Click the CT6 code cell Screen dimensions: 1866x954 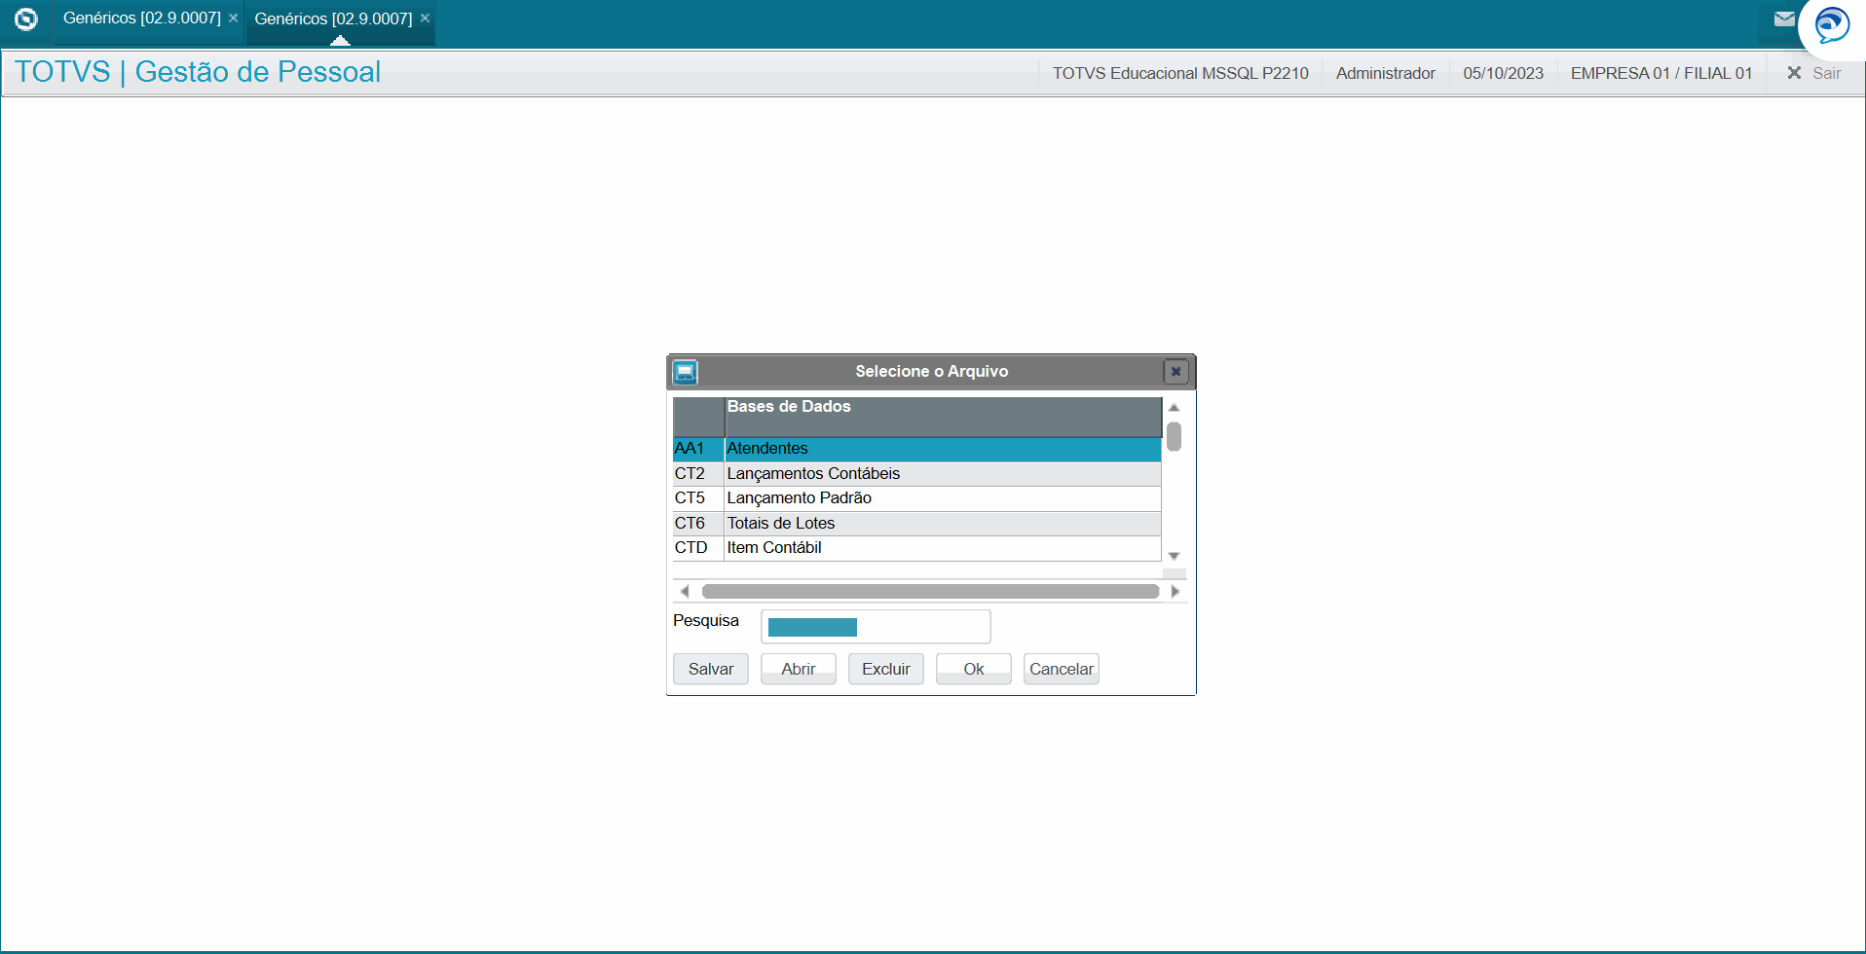698,524
